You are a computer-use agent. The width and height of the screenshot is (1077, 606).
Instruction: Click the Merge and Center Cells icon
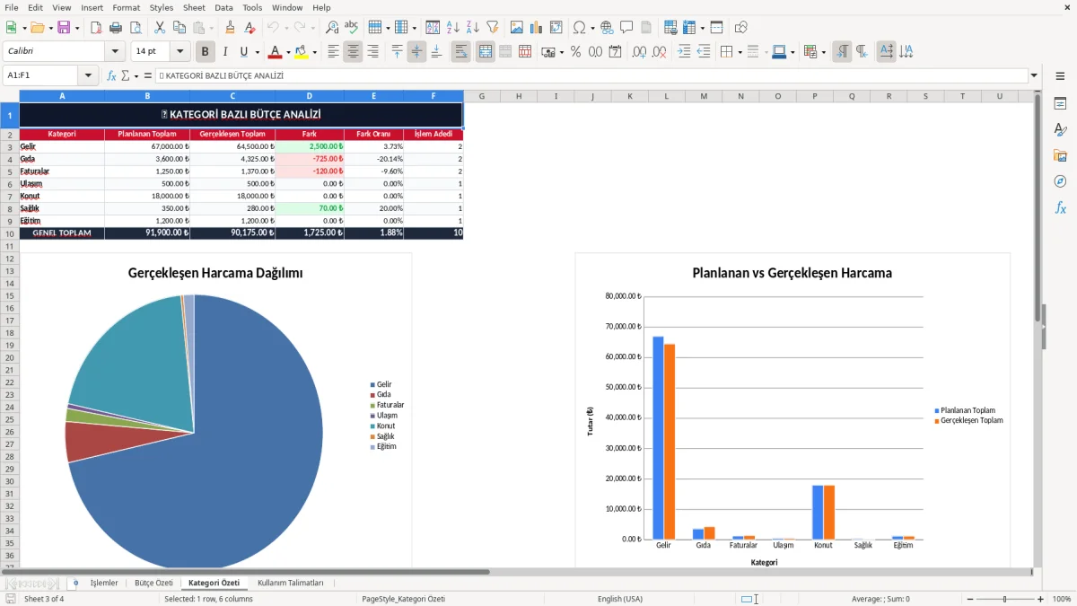tap(485, 52)
